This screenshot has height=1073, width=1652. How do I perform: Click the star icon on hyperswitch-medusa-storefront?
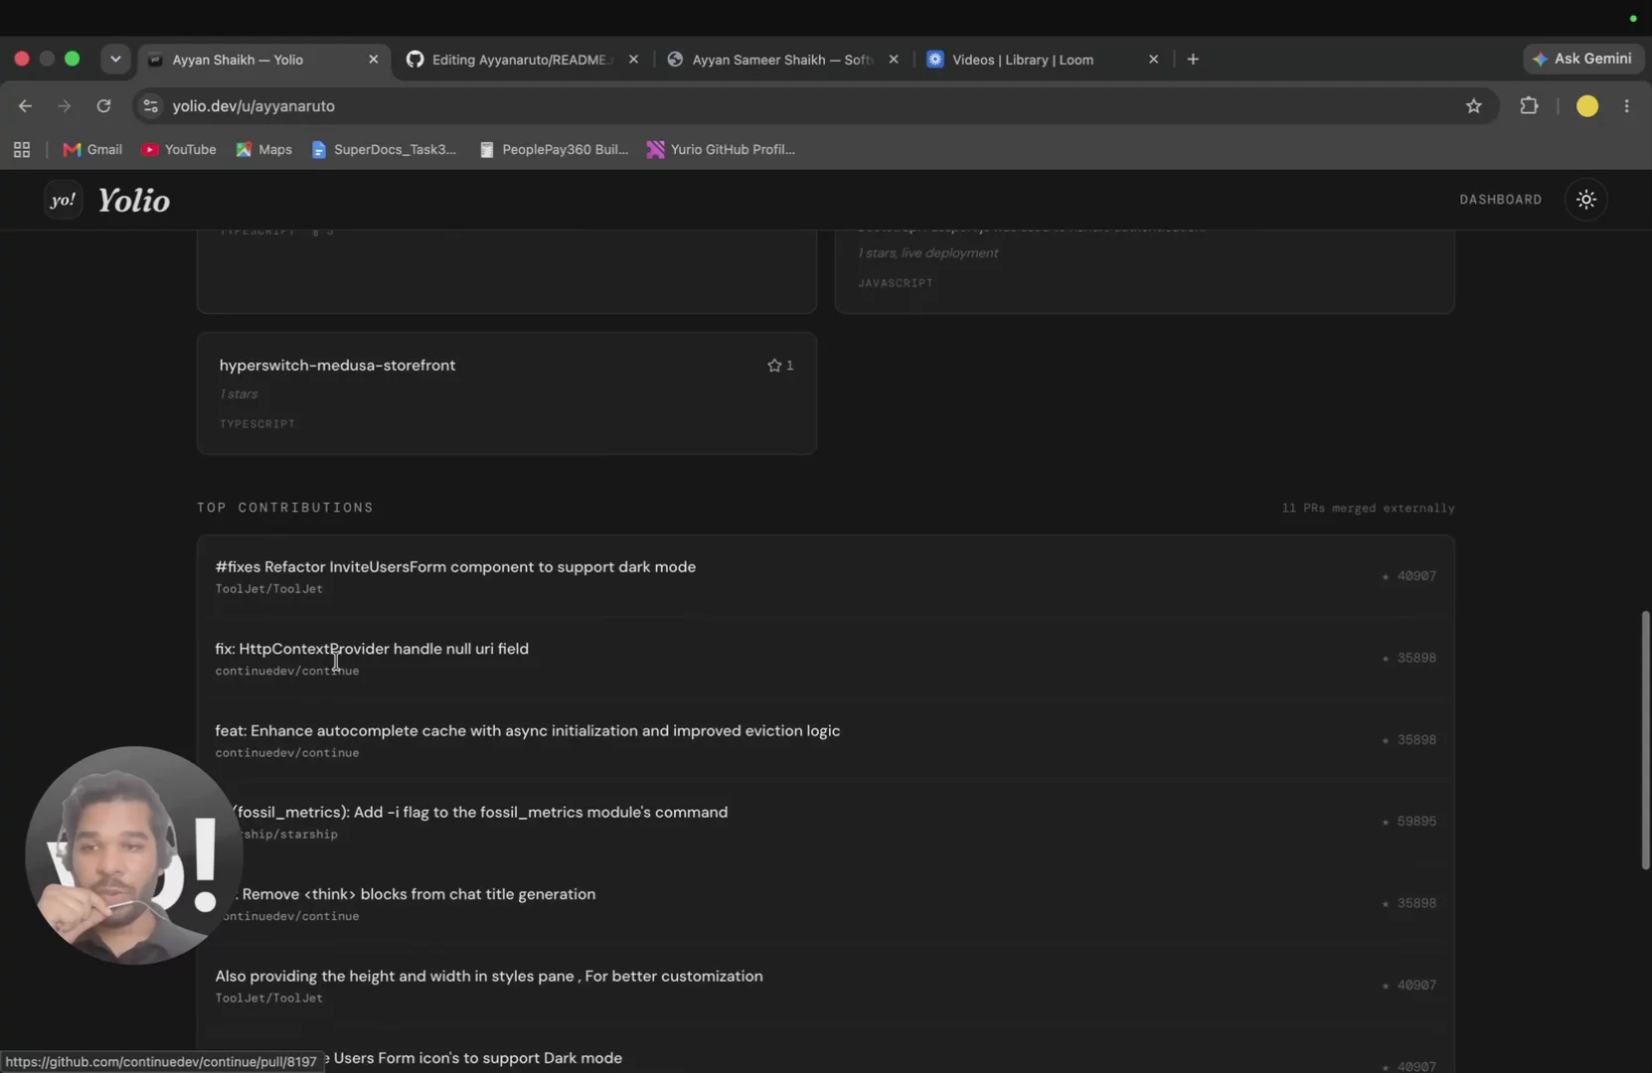(774, 366)
